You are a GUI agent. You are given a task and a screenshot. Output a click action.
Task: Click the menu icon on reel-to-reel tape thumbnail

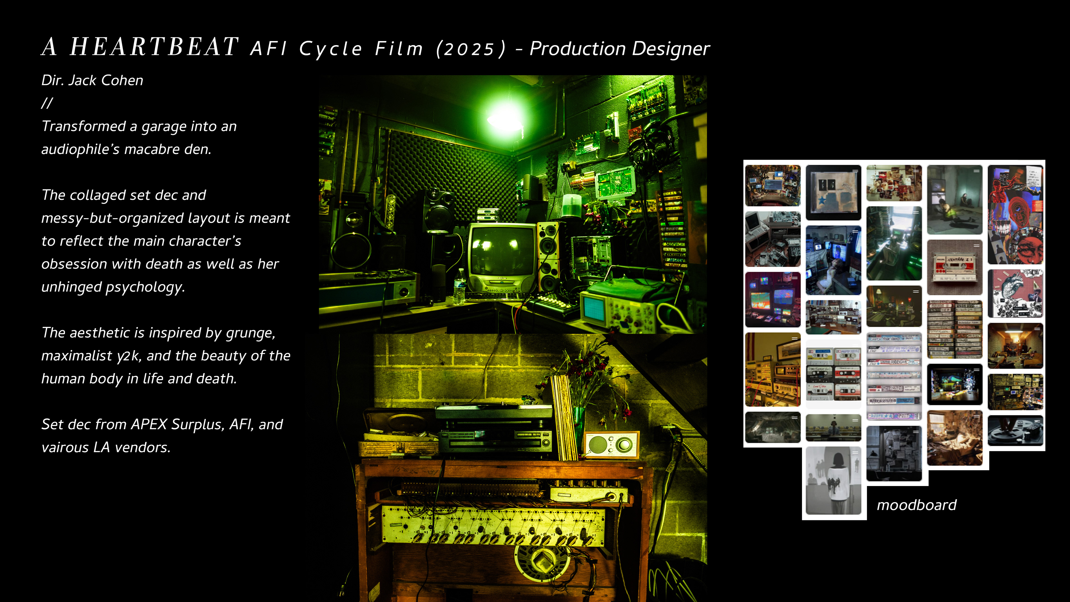pos(1037,421)
